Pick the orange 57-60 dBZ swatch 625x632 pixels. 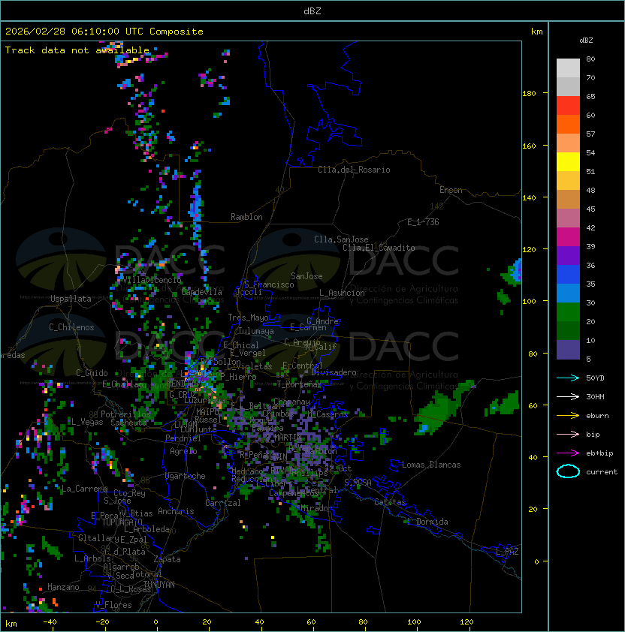(568, 125)
